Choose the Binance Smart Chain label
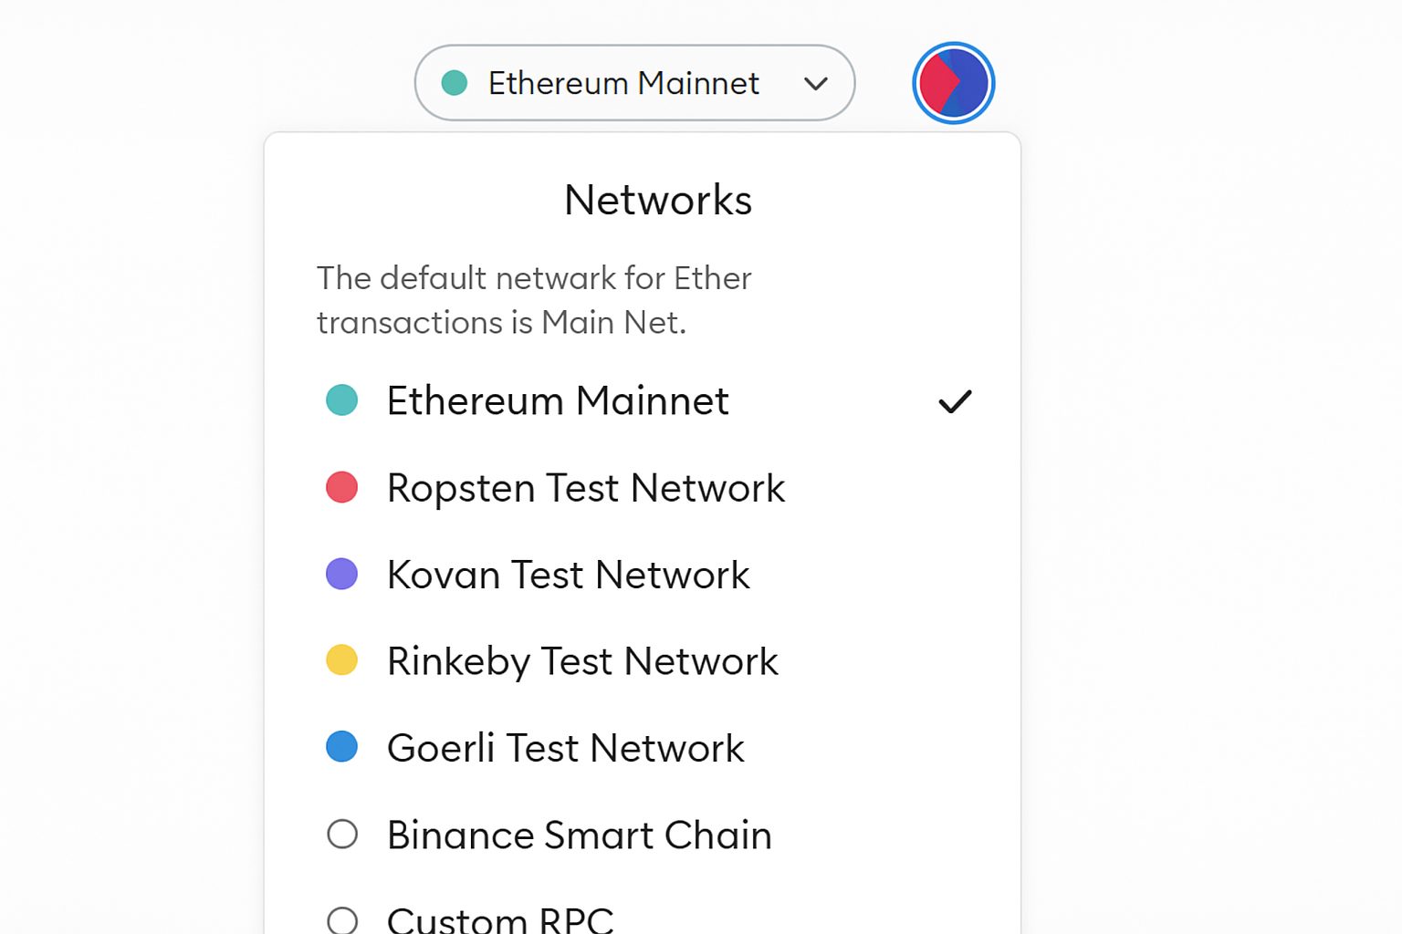Viewport: 1402px width, 934px height. [579, 835]
